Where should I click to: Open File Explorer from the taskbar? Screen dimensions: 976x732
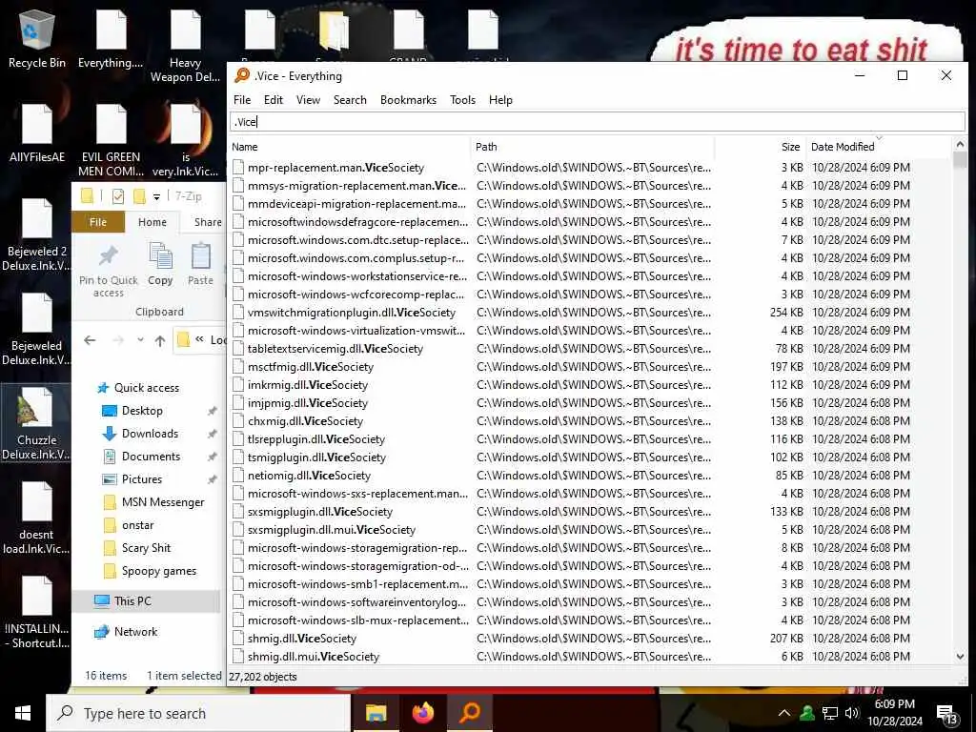[x=376, y=713]
